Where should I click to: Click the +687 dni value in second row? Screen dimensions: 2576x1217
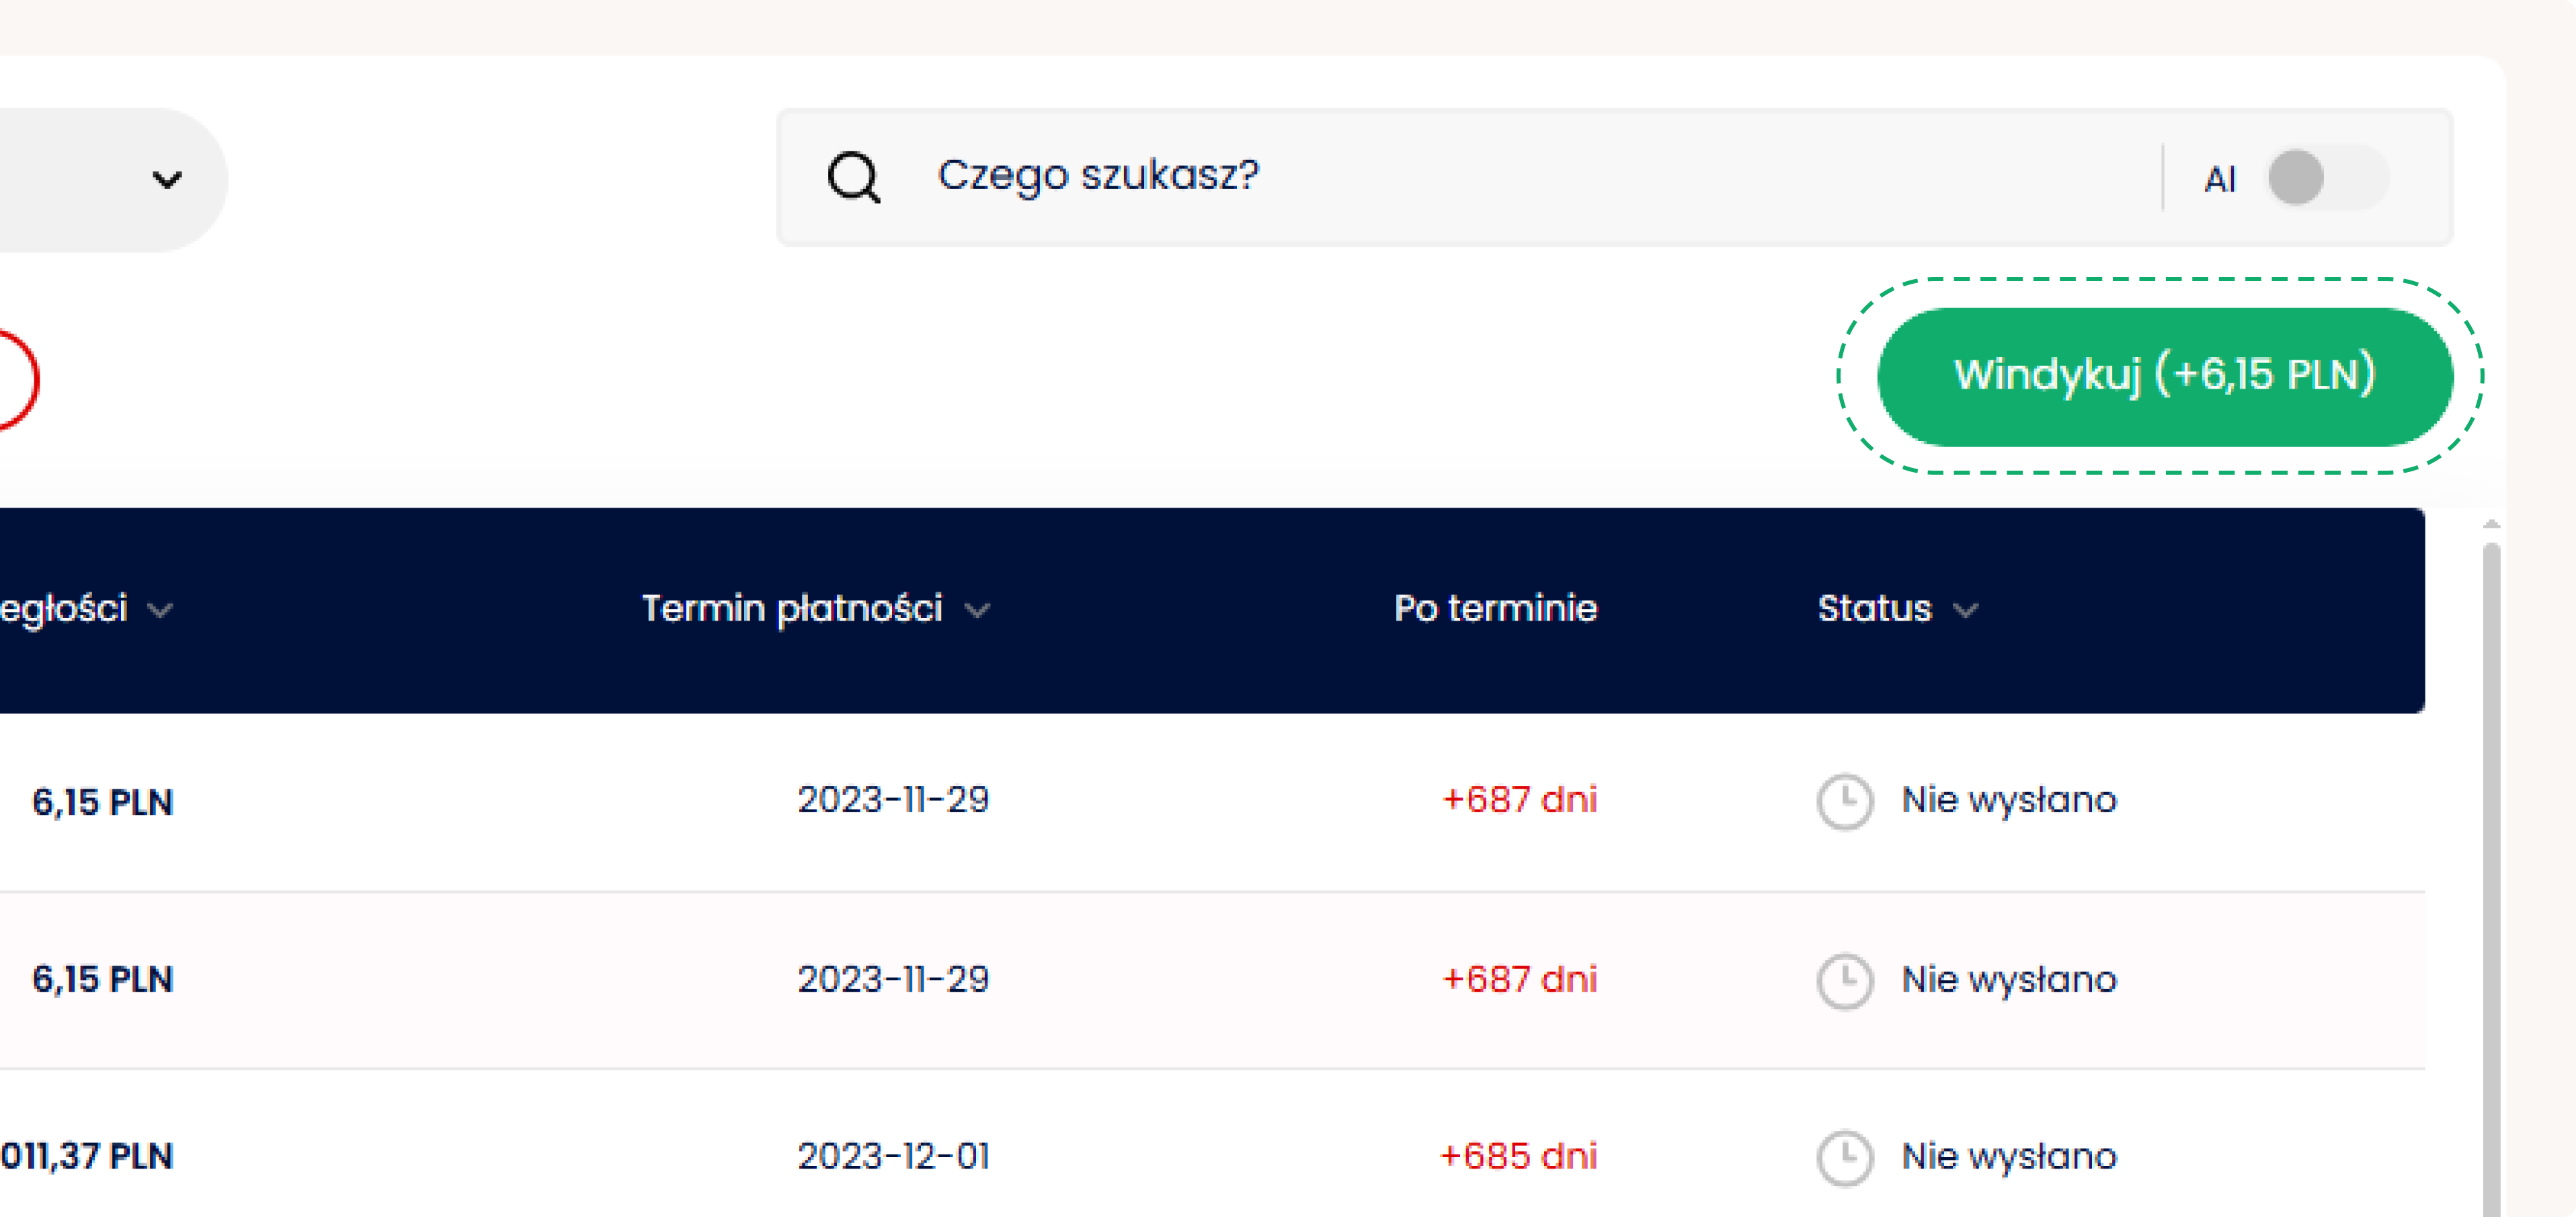(1518, 979)
